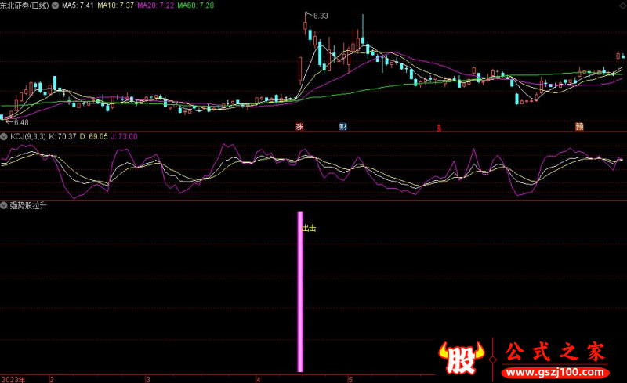Image resolution: width=627 pixels, height=383 pixels.
Task: Collapse the KDJ(9,3,3) indicator panel arrow
Action: tap(5, 136)
